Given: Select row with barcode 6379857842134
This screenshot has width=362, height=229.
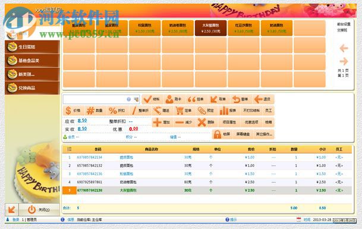Looking at the screenshot, I should (207, 158).
